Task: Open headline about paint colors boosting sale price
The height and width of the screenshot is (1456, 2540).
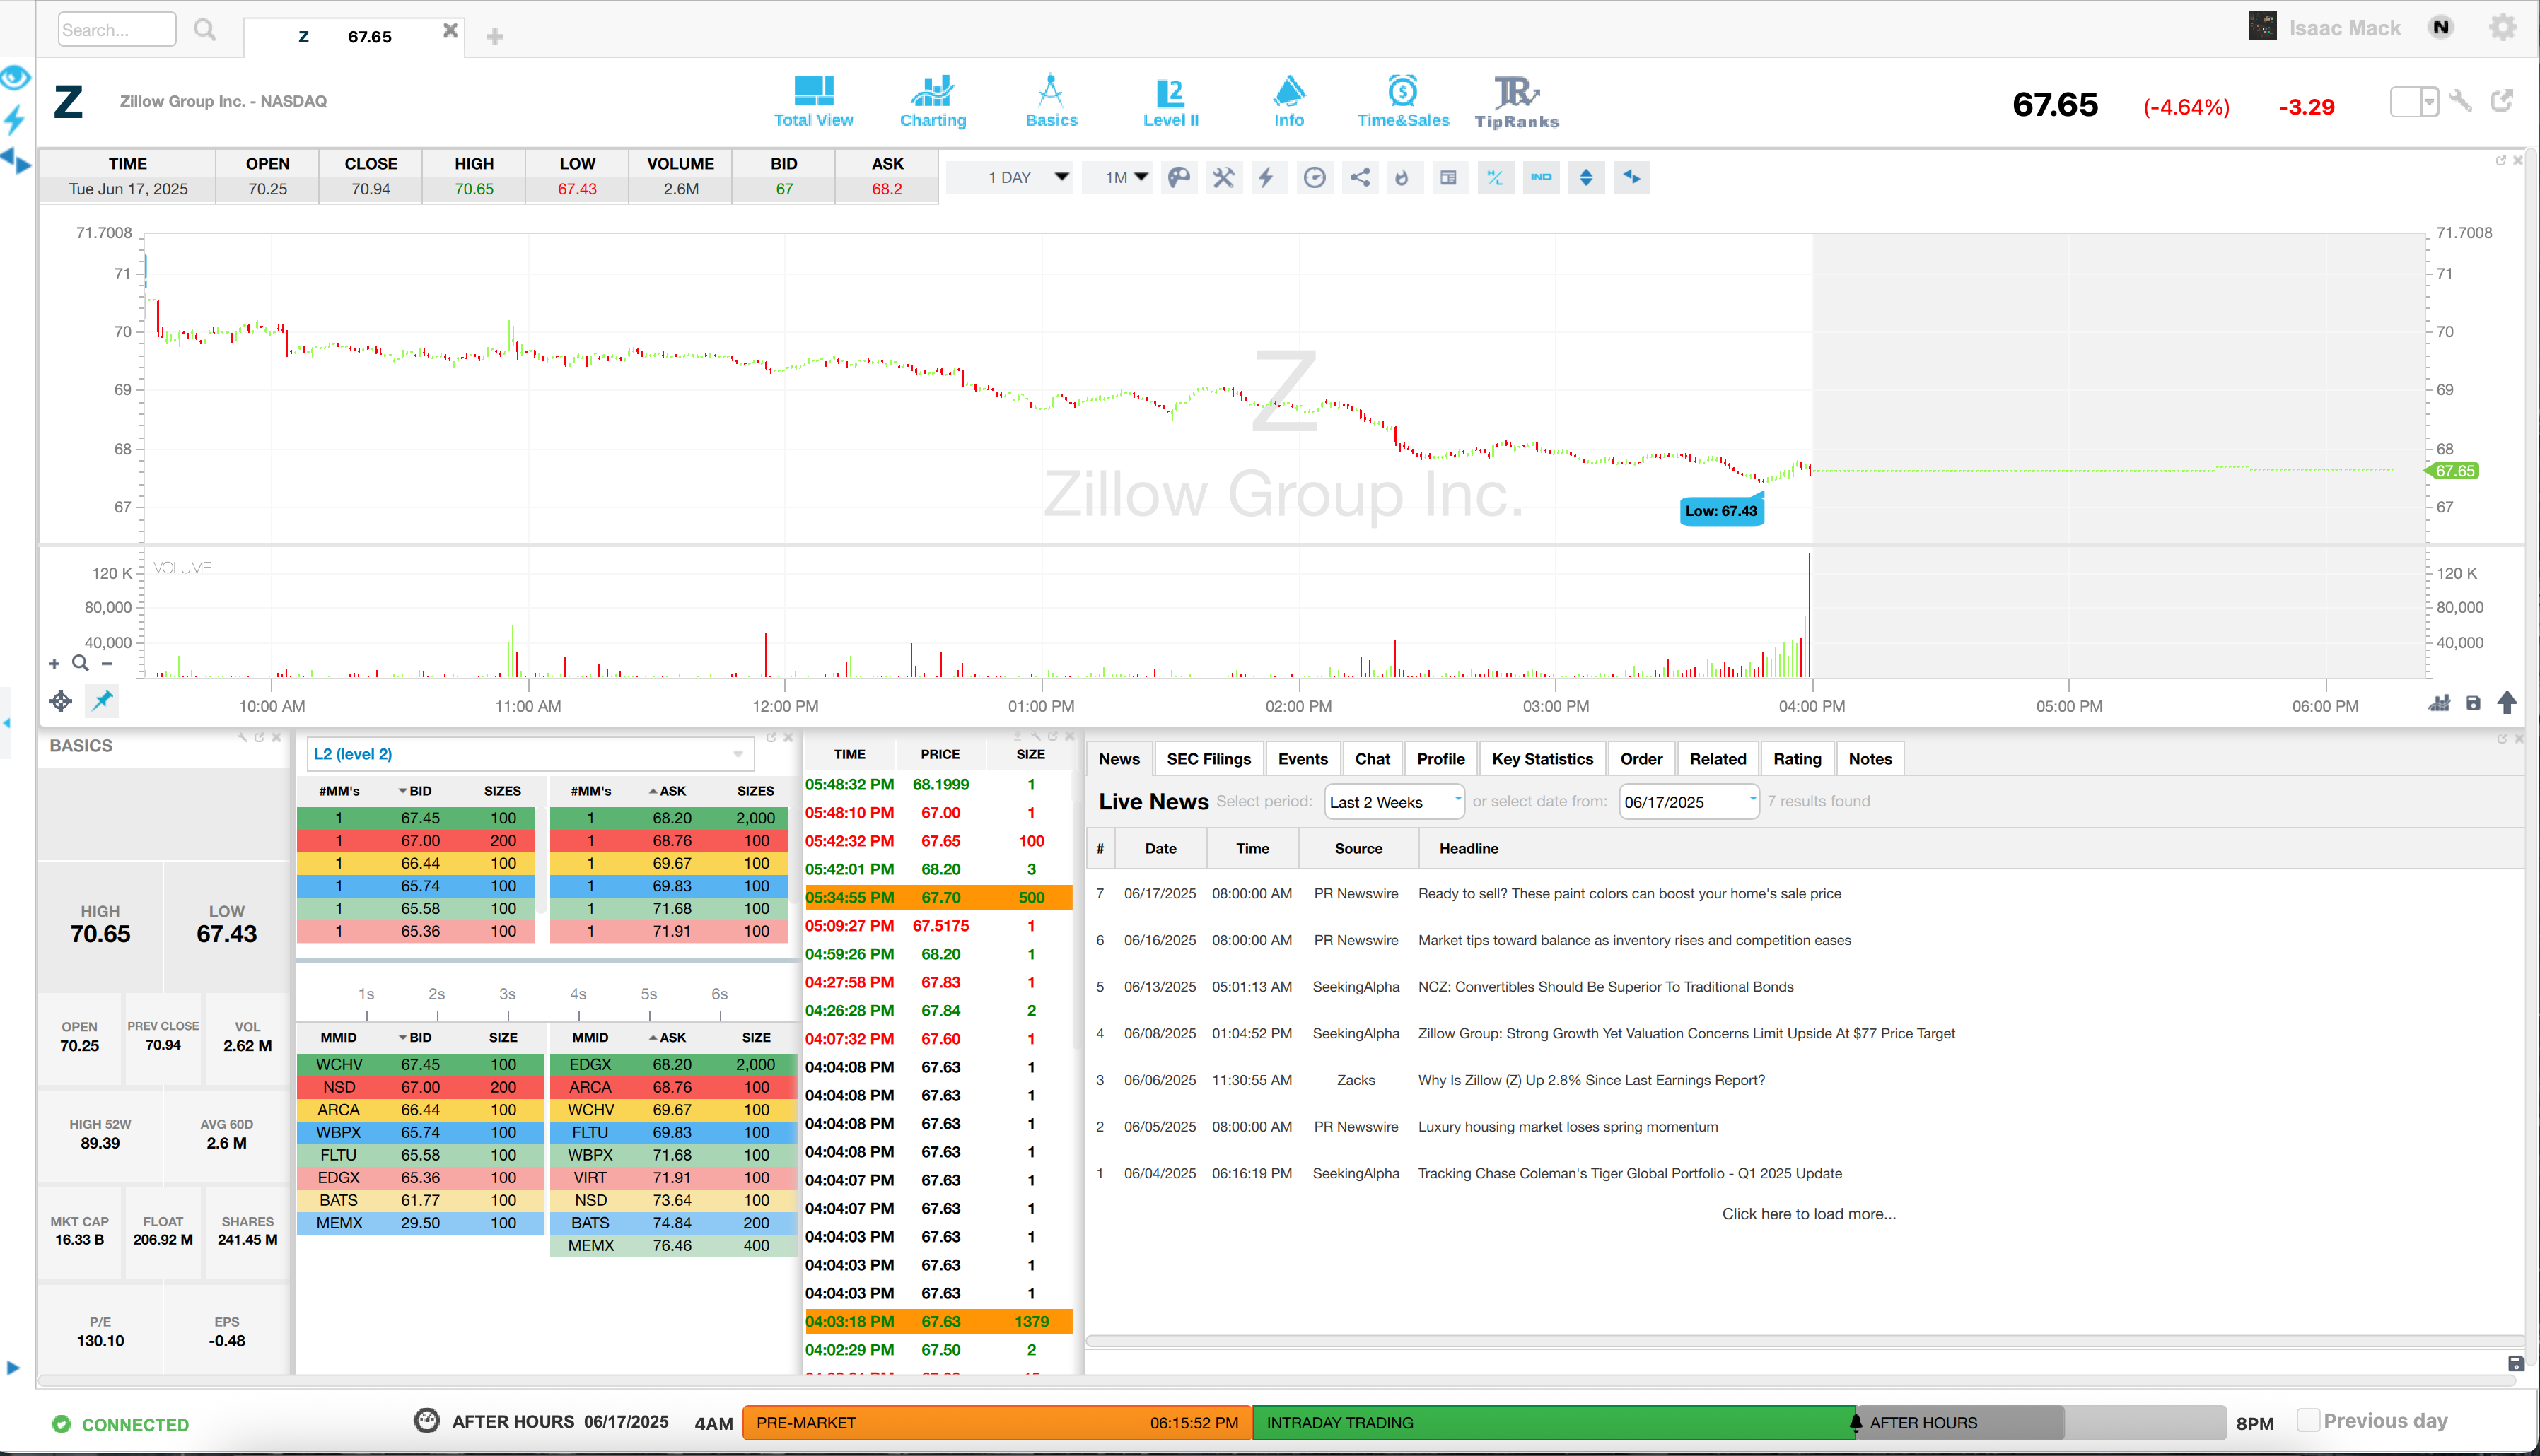Action: 1629,894
